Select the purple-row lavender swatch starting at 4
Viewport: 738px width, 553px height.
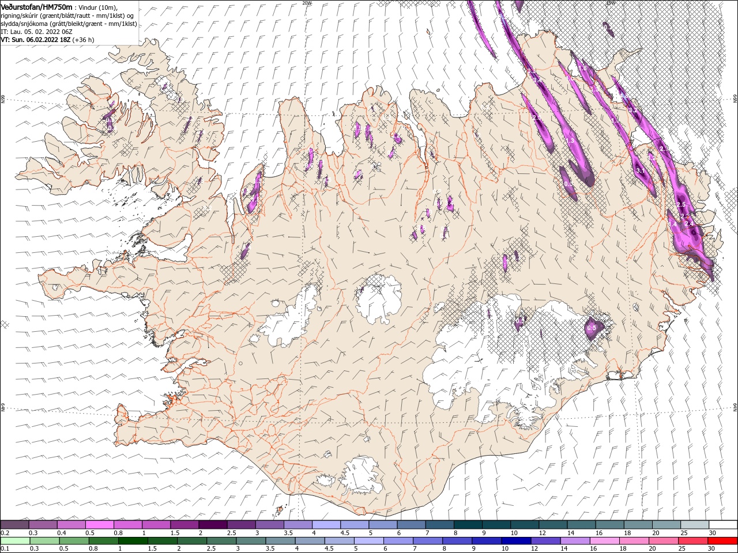pos(325,525)
